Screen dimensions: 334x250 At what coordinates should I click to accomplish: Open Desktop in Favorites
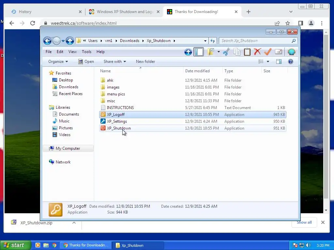pyautogui.click(x=66, y=80)
